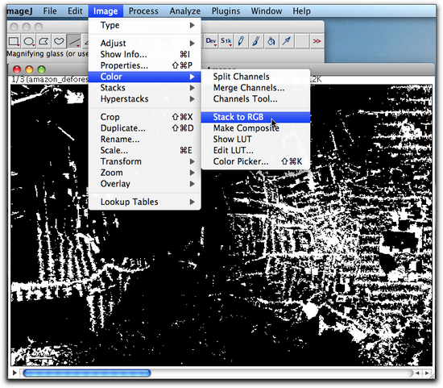Image resolution: width=443 pixels, height=388 pixels.
Task: Choose Duplicate... menu entry
Action: click(x=145, y=128)
